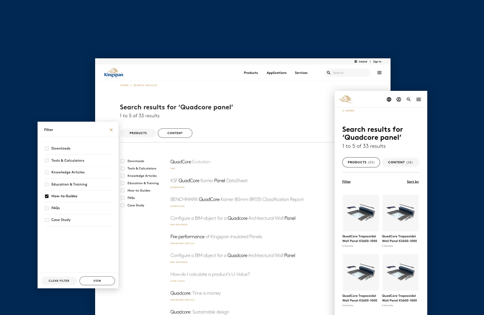Open Quadcore: Sustainable design result
The height and width of the screenshot is (315, 484).
pos(200,312)
